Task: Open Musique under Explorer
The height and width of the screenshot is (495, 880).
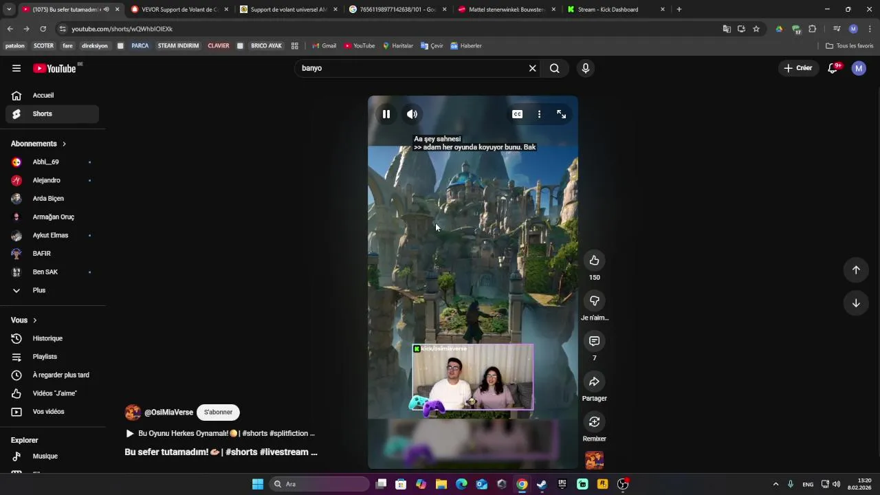Action: 52,456
